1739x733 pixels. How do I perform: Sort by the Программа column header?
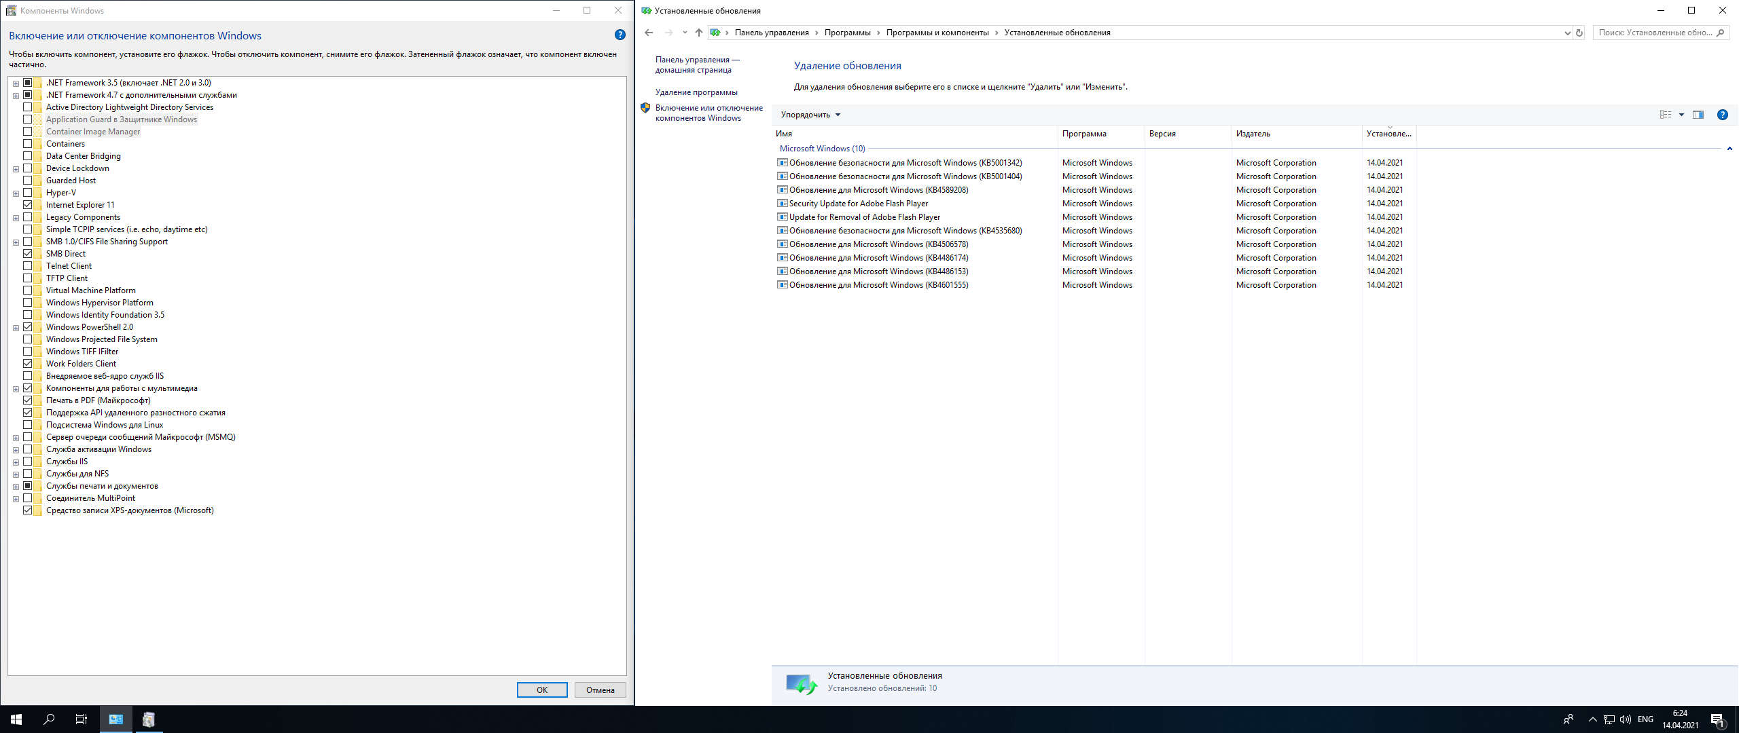pyautogui.click(x=1101, y=134)
